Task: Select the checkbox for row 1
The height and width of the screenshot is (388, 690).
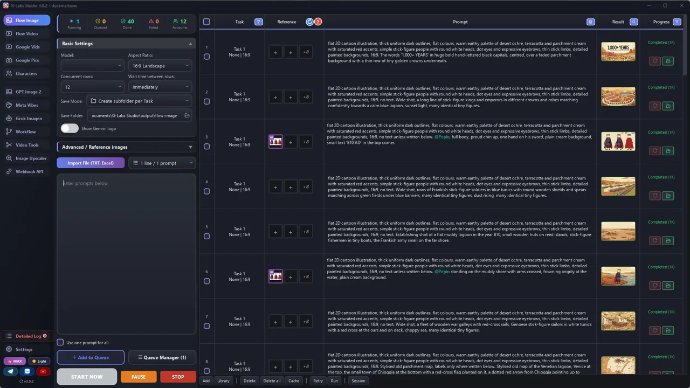Action: [x=206, y=57]
